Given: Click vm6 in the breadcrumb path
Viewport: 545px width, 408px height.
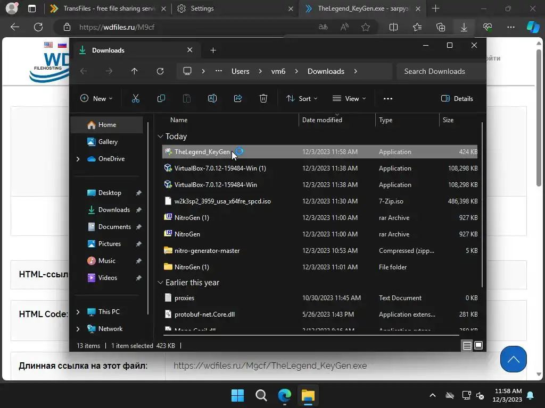Looking at the screenshot, I should pos(278,71).
